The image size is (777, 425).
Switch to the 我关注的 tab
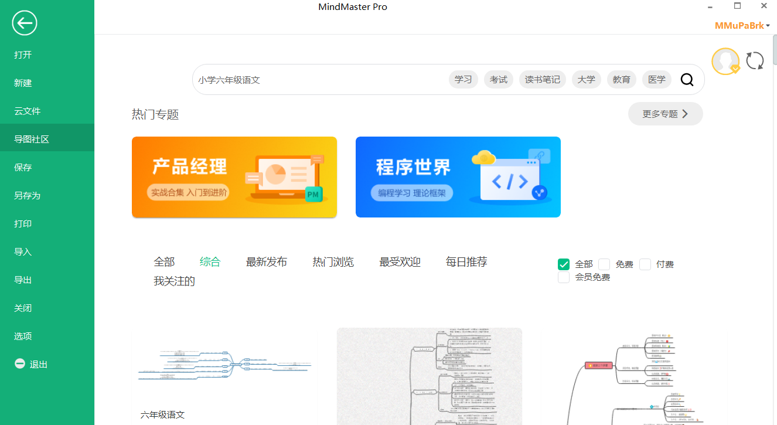click(174, 281)
